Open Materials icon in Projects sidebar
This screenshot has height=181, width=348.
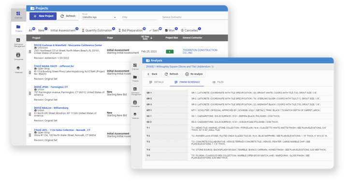click(x=18, y=69)
